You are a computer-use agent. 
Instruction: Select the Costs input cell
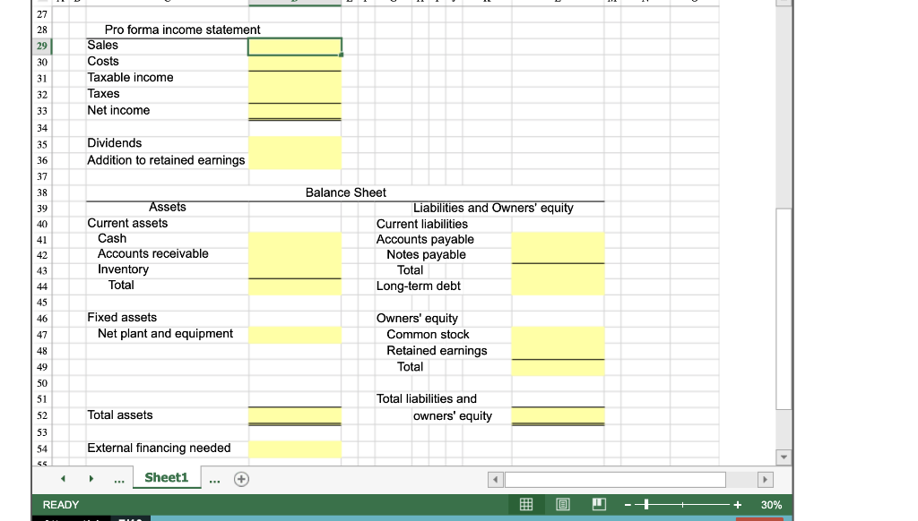(x=294, y=63)
